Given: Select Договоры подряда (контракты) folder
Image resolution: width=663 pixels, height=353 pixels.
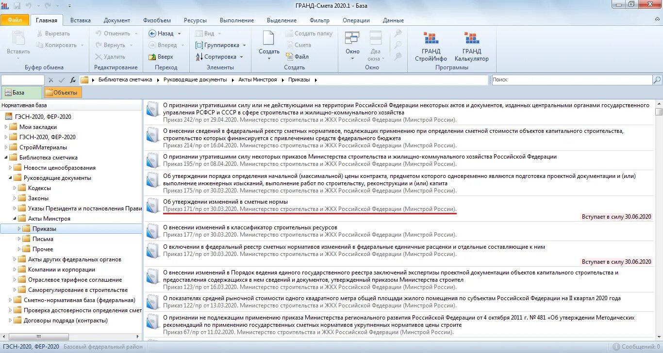Looking at the screenshot, I should pyautogui.click(x=66, y=321).
